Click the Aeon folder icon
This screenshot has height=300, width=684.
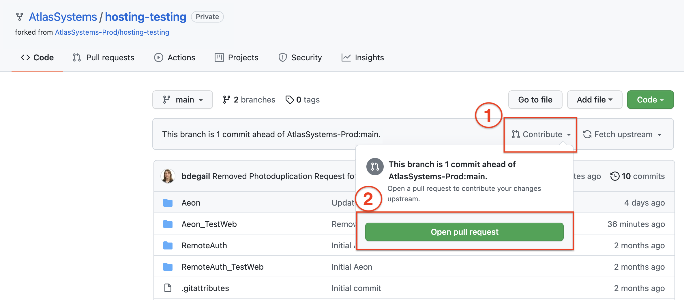point(168,202)
